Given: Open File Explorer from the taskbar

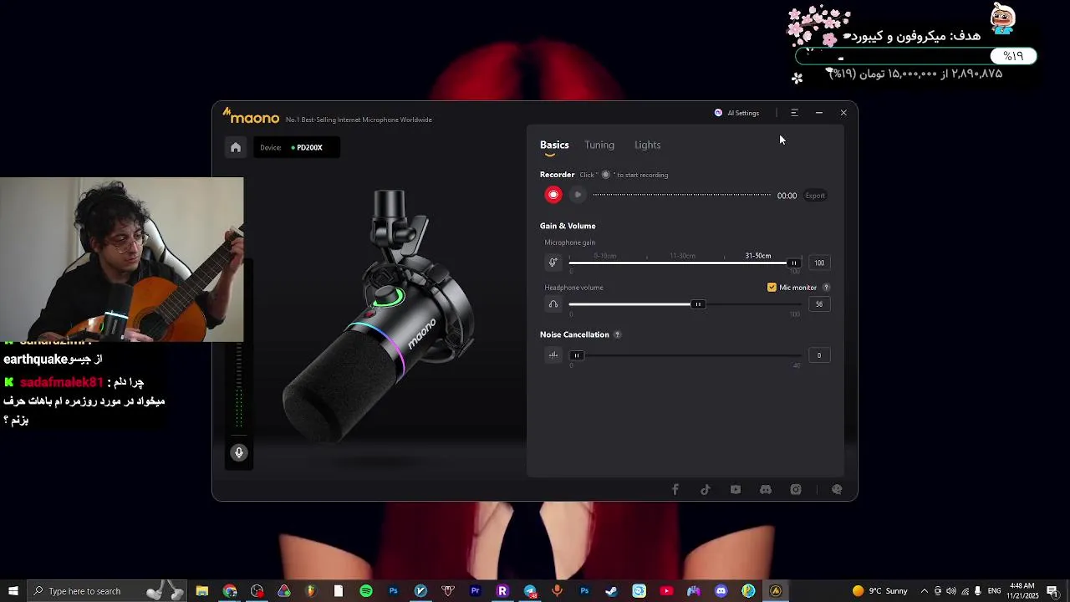Looking at the screenshot, I should pos(202,591).
